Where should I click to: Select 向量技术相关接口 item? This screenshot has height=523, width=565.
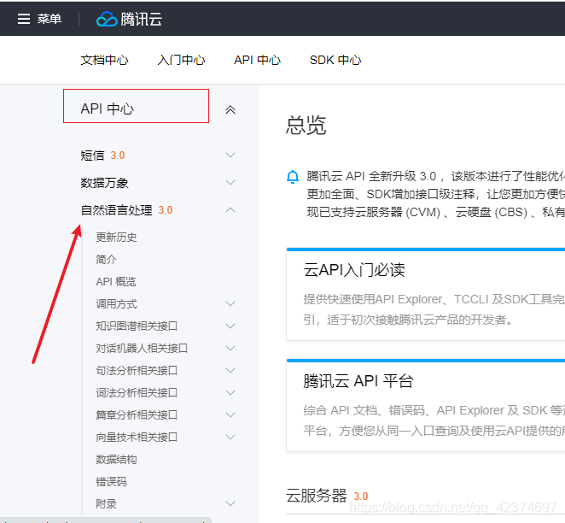pos(137,438)
